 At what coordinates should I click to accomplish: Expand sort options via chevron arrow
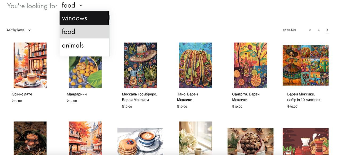pos(30,30)
